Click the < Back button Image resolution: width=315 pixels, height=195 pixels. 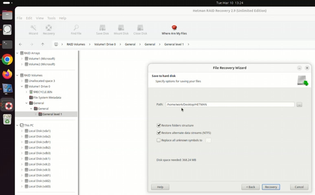coord(251,187)
